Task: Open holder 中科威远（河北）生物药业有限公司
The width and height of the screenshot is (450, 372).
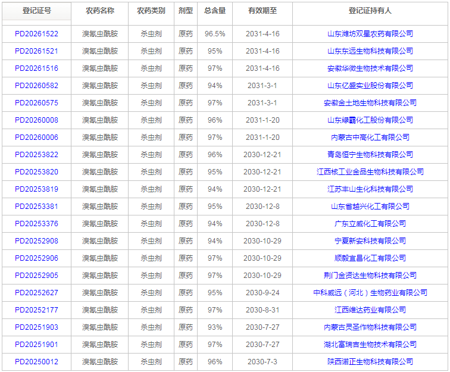Action: pyautogui.click(x=370, y=292)
